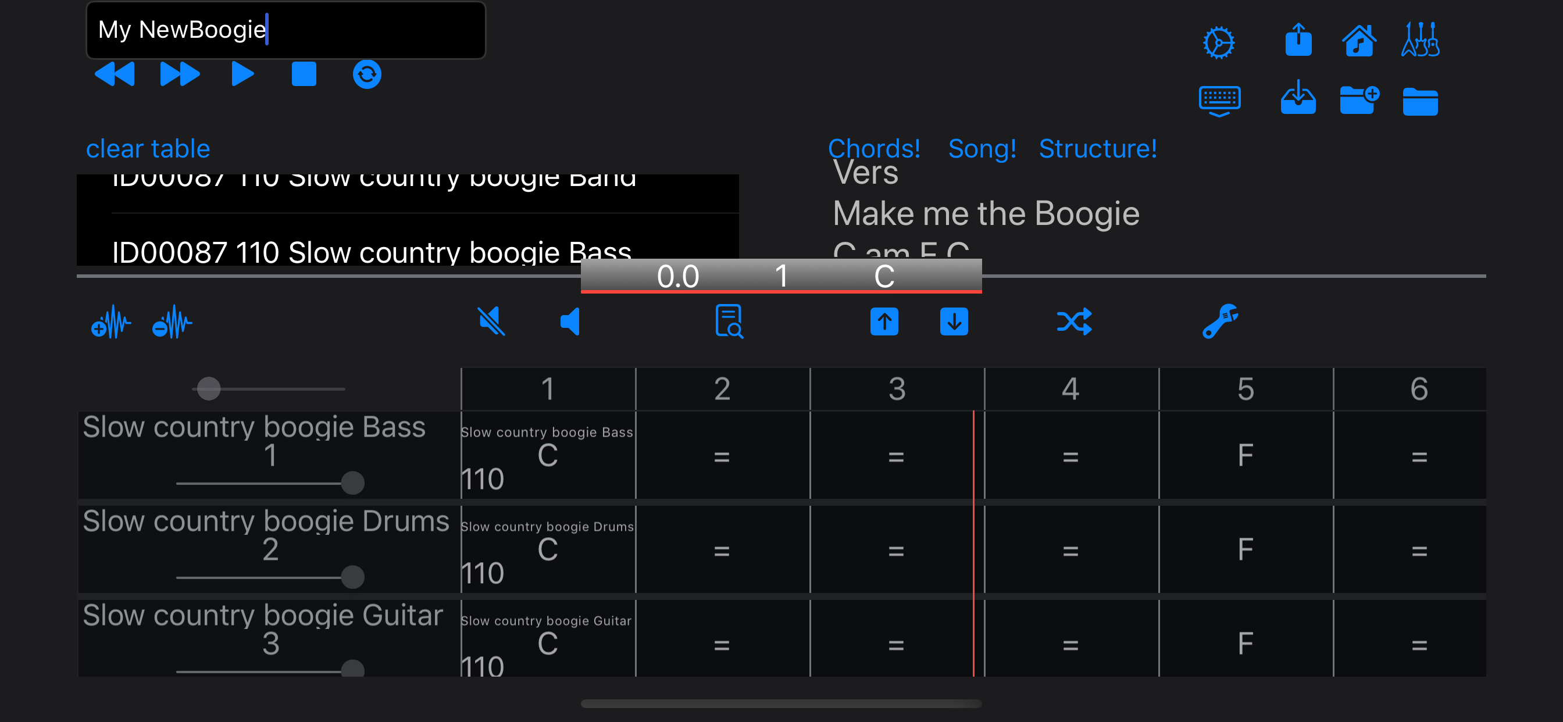Open the instruments guitars icon
This screenshot has height=722, width=1563.
pyautogui.click(x=1421, y=40)
